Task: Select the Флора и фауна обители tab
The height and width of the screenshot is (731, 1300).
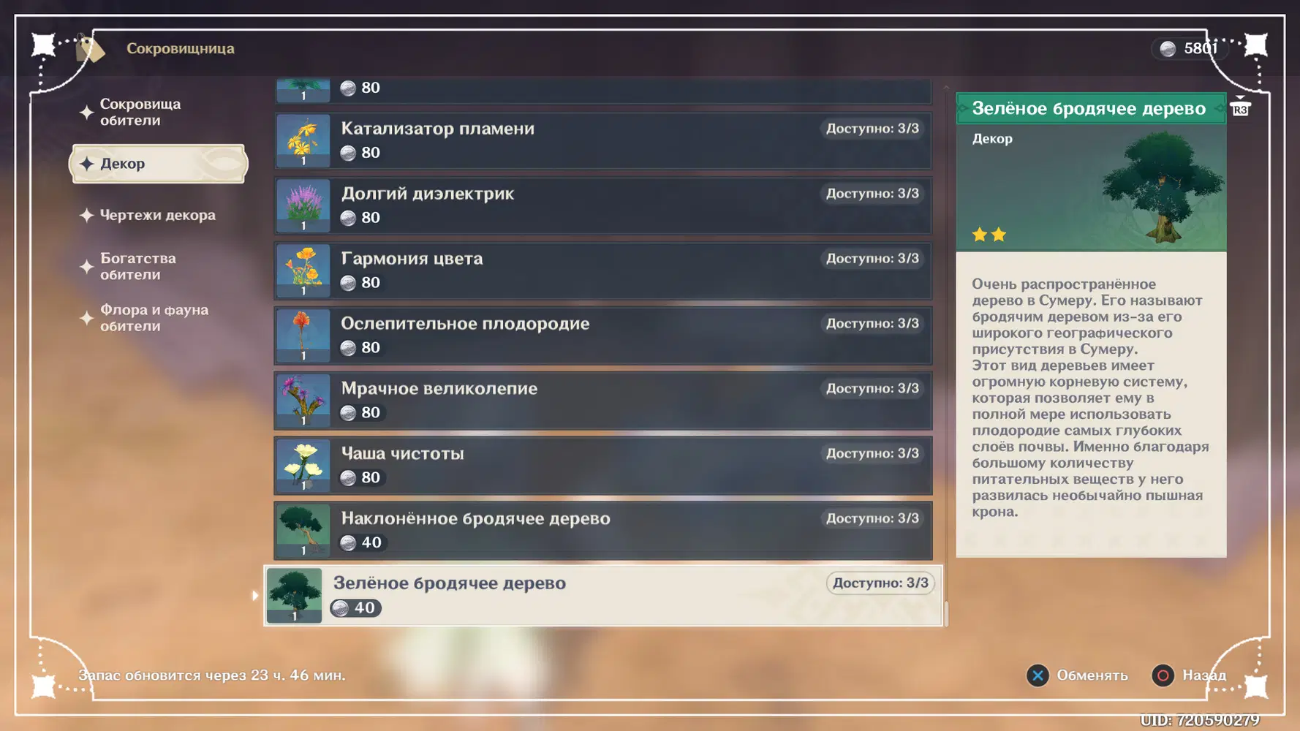Action: click(154, 318)
